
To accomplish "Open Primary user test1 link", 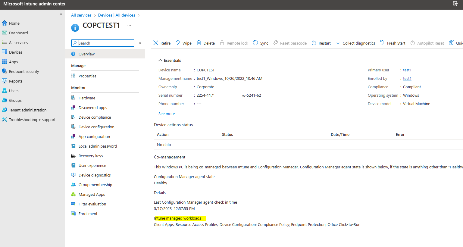I will pyautogui.click(x=407, y=70).
